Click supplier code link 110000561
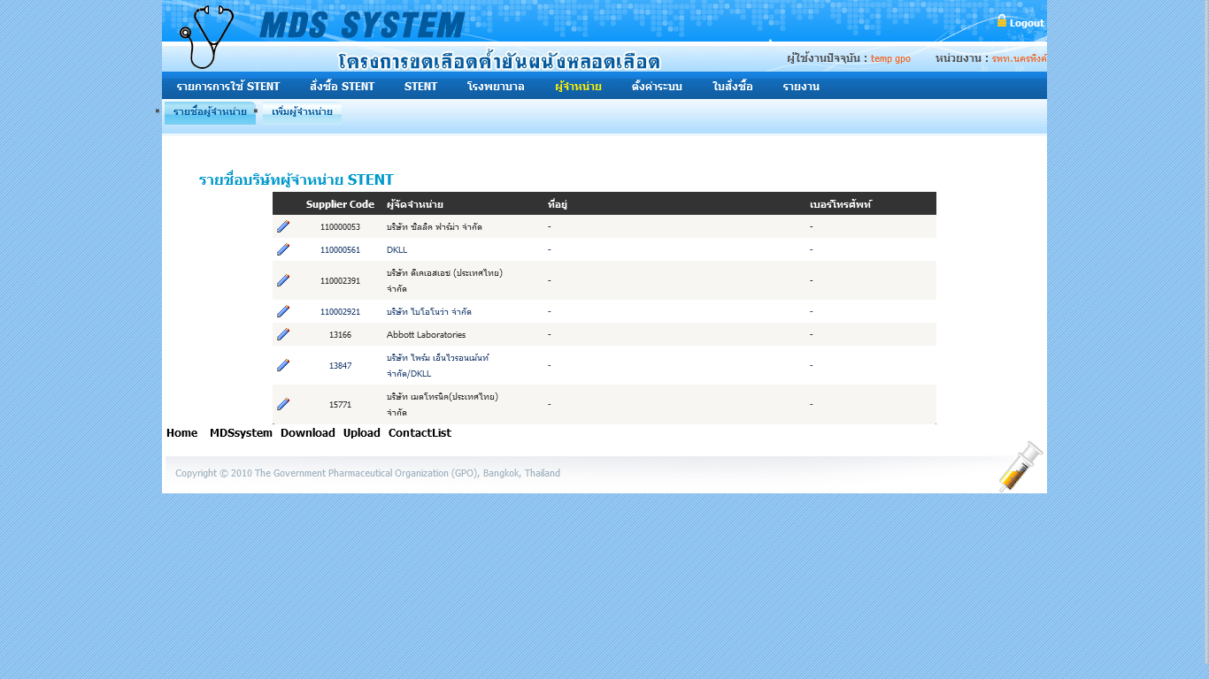 [x=340, y=250]
